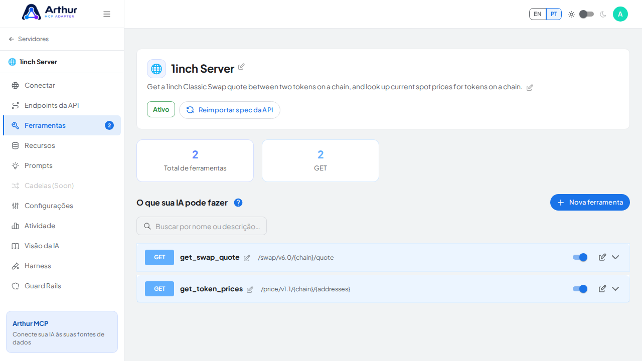Select Ferramentas in the sidebar

click(62, 125)
